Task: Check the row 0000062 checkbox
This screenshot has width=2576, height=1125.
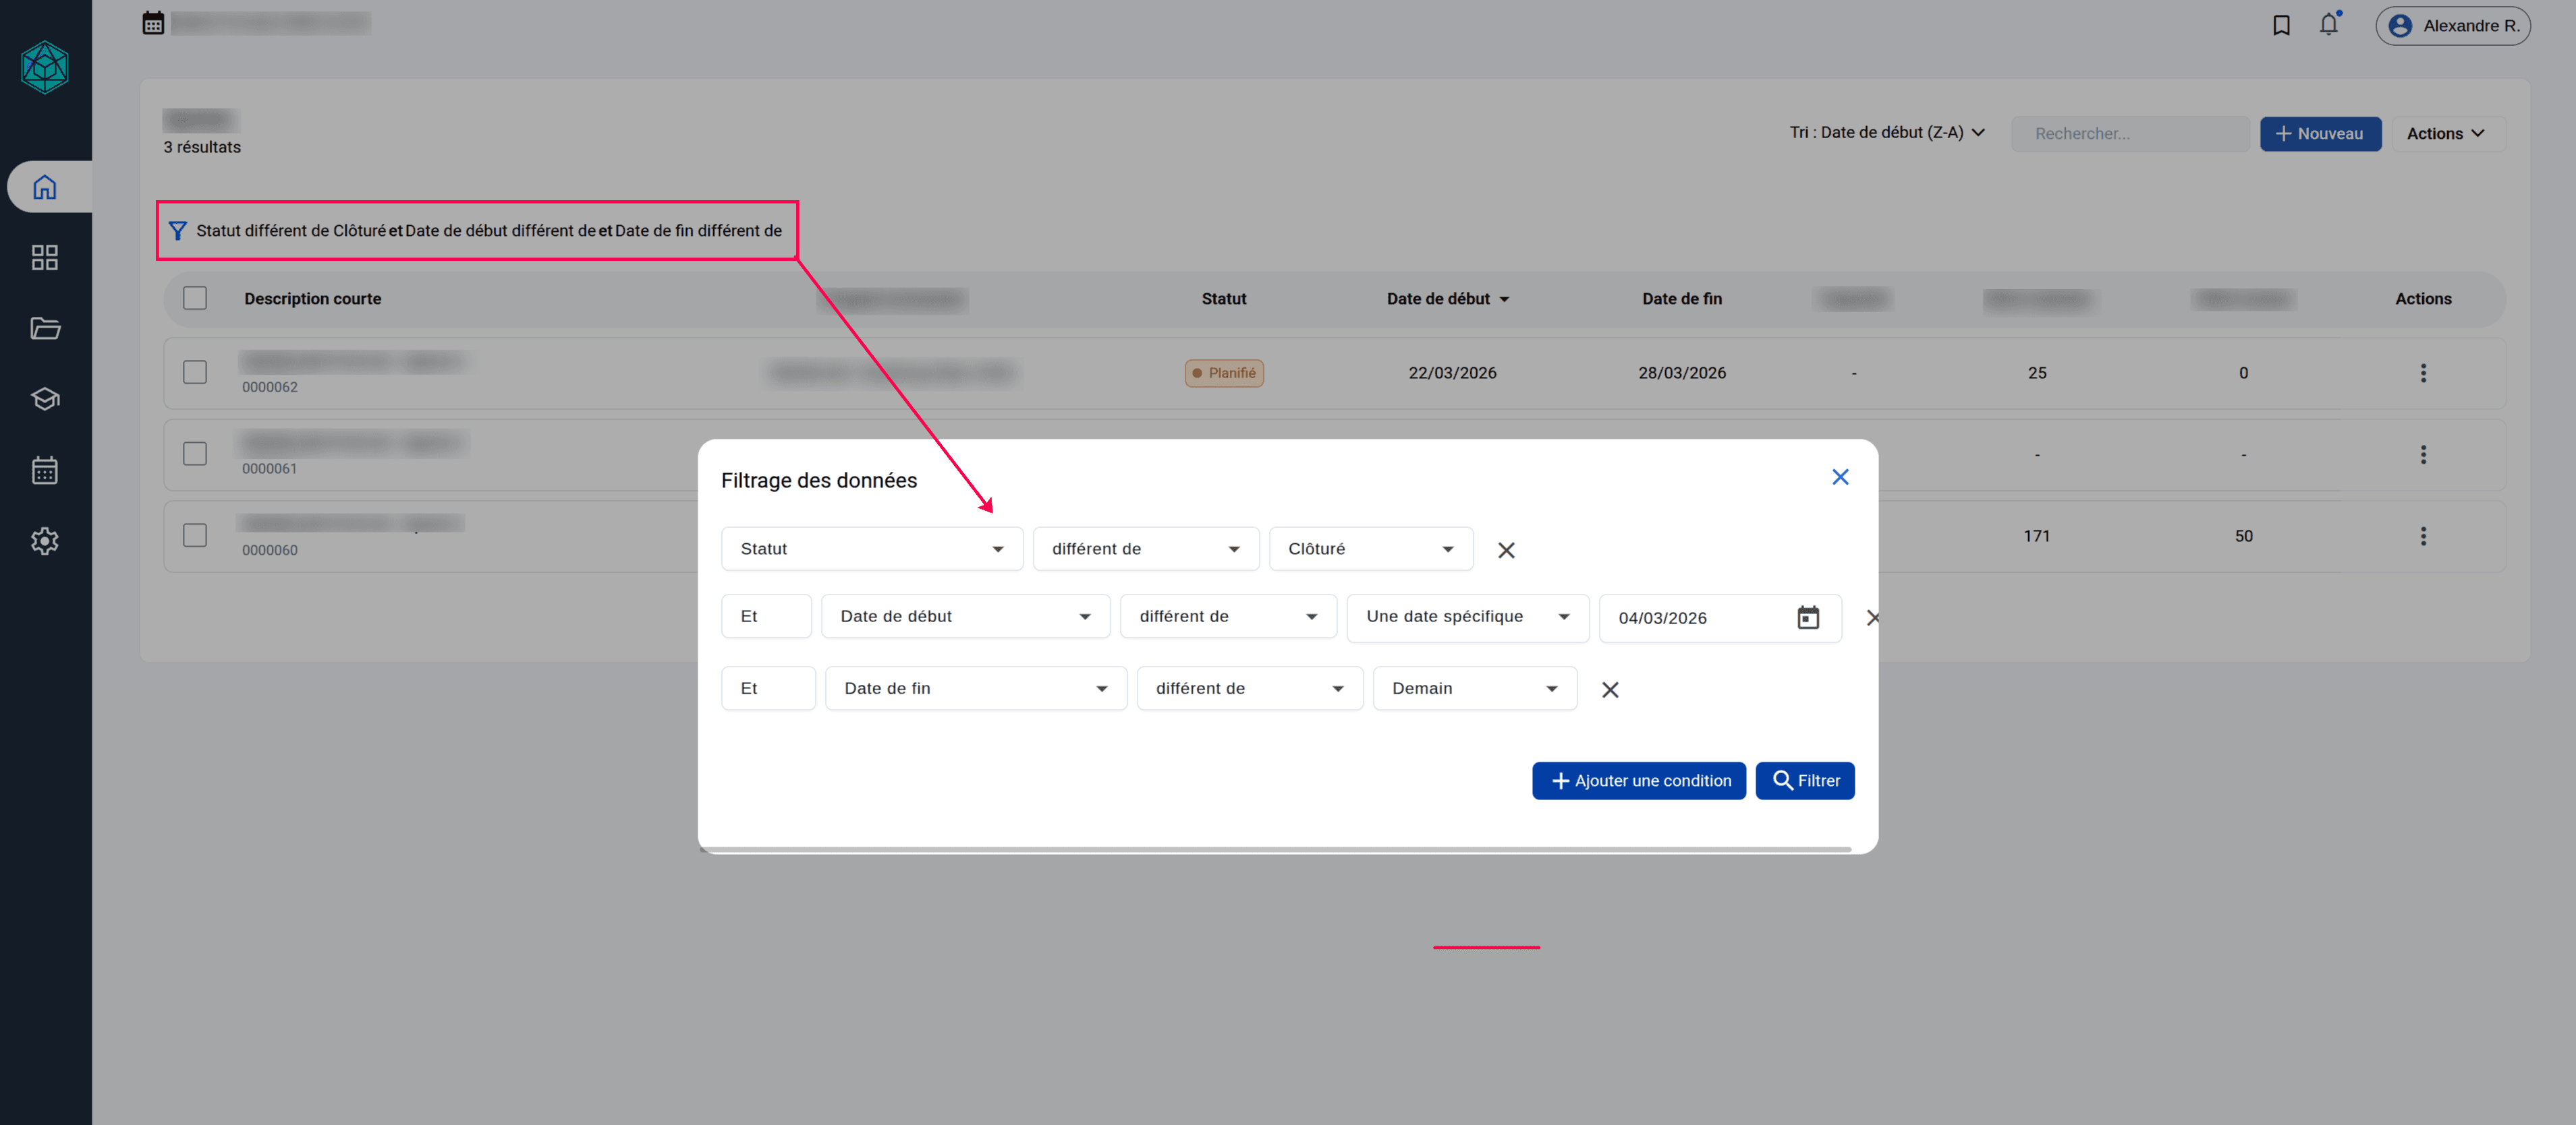Action: coord(195,373)
